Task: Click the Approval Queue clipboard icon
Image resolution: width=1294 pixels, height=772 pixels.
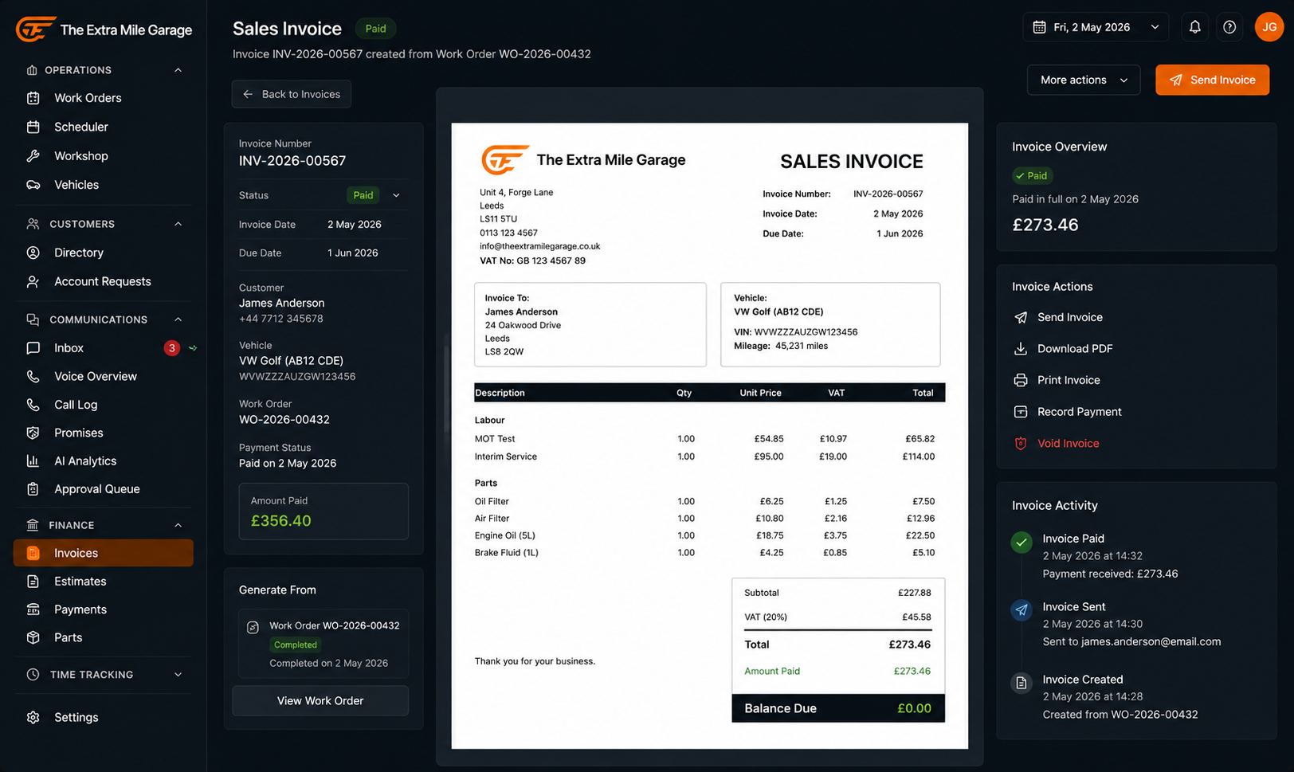Action: pyautogui.click(x=33, y=489)
